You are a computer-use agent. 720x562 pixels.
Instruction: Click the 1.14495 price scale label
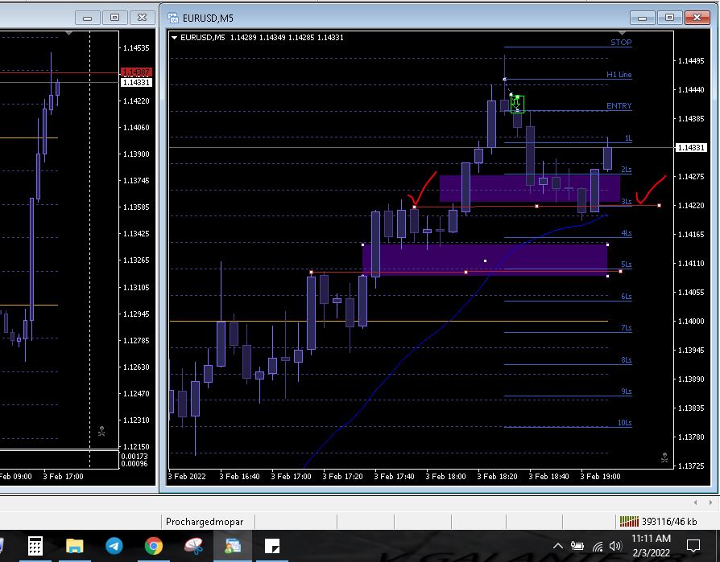click(x=691, y=60)
